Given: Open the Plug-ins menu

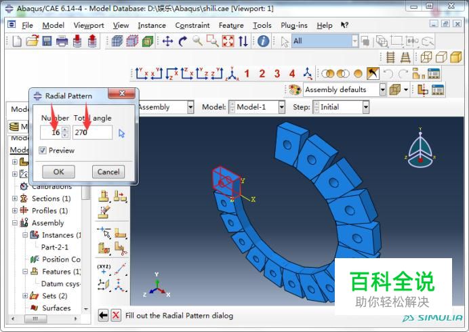Looking at the screenshot, I should (294, 26).
